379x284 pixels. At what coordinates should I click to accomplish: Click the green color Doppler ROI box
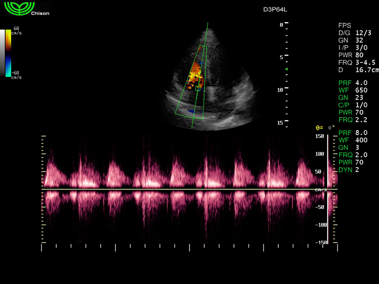click(x=190, y=81)
